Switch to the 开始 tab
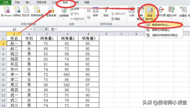Viewport: 190px width, 108px height. (17, 2)
